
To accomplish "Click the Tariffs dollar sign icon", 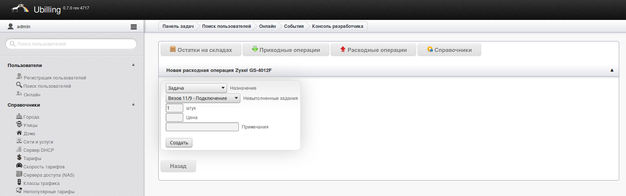I will [x=19, y=158].
